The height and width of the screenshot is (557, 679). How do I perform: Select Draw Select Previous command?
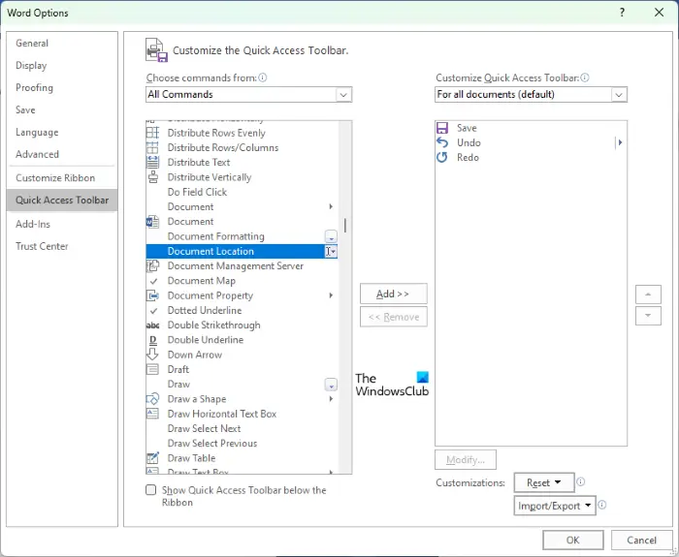click(x=242, y=444)
